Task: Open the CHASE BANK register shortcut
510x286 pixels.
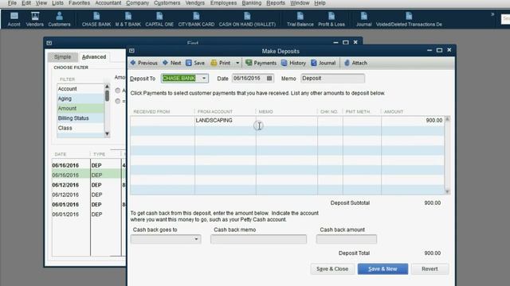Action: pyautogui.click(x=96, y=19)
